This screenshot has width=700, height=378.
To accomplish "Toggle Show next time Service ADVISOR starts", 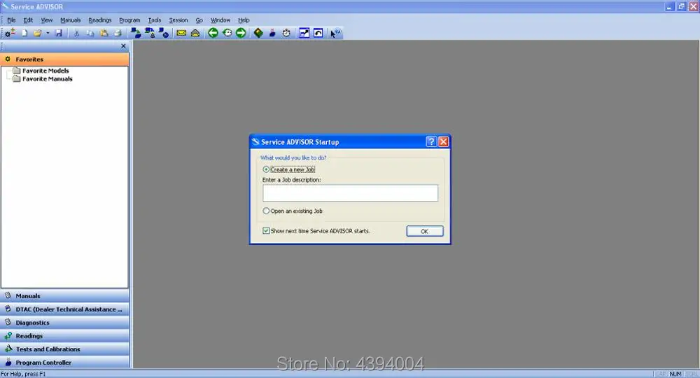I will 316,231.
